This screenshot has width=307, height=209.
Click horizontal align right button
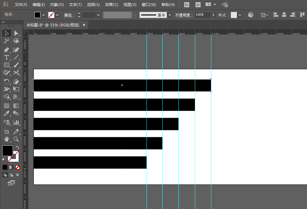click(x=292, y=15)
